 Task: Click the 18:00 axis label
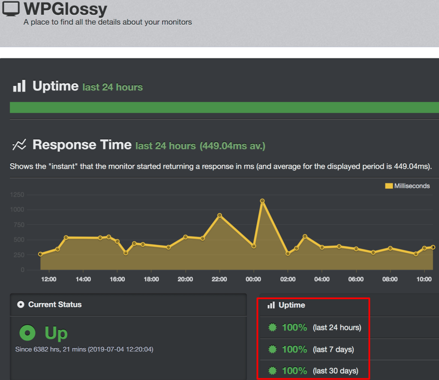pos(151,279)
